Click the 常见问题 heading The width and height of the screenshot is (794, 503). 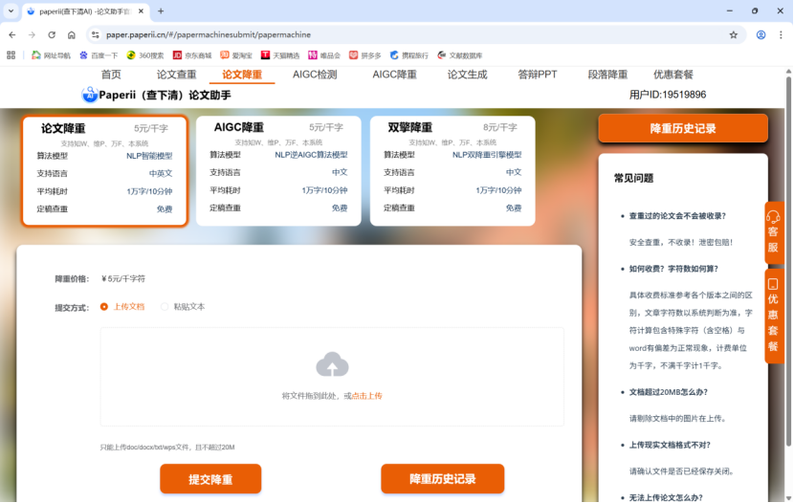click(x=633, y=178)
